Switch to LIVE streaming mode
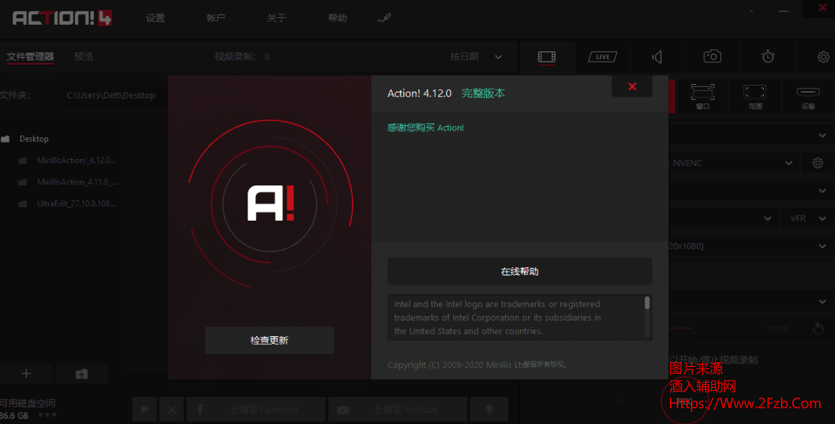The height and width of the screenshot is (424, 835). tap(602, 57)
